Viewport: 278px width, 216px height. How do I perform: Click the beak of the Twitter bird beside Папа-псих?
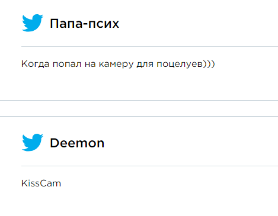click(x=41, y=17)
